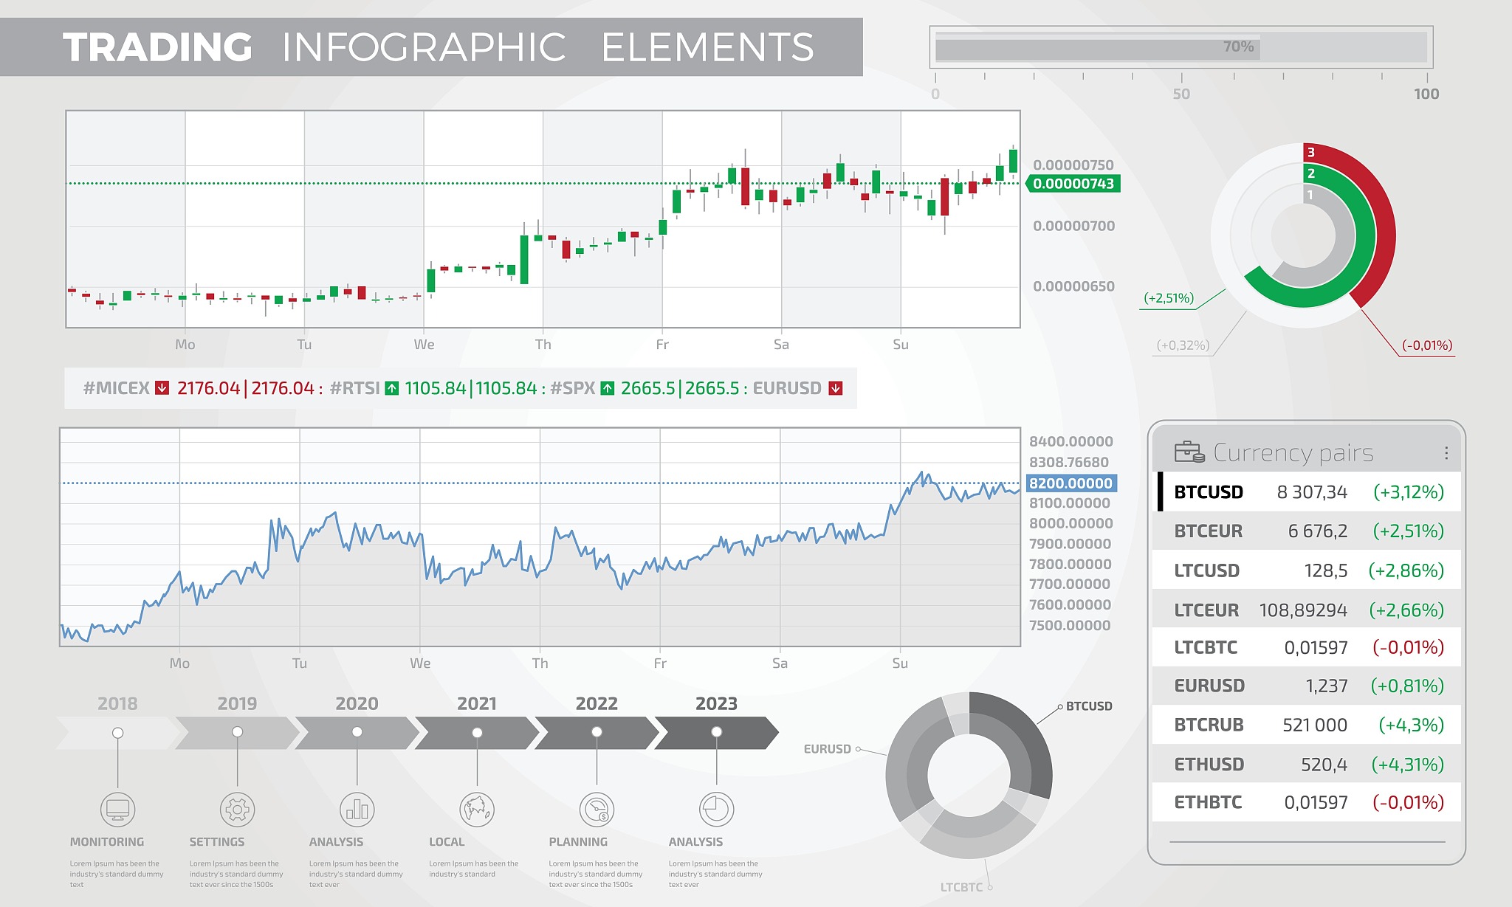Image resolution: width=1512 pixels, height=907 pixels.
Task: Click the Settings gear icon
Action: (x=237, y=810)
